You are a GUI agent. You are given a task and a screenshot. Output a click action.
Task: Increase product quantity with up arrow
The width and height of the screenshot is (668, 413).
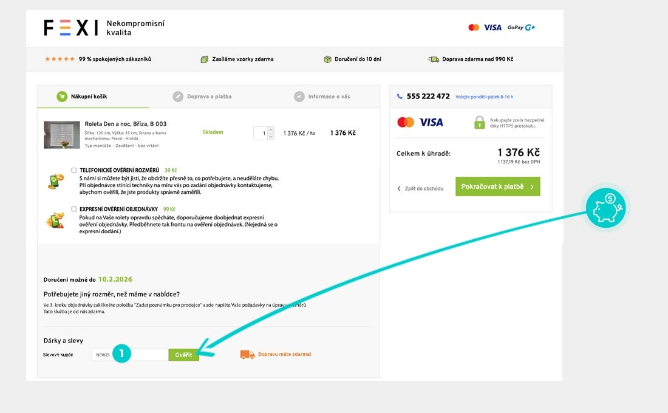270,130
